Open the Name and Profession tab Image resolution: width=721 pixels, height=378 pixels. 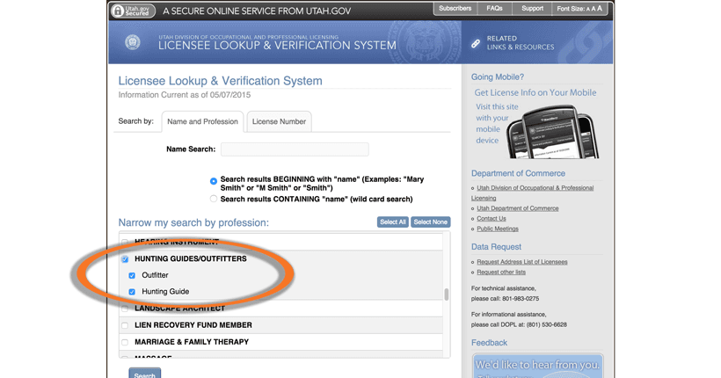[x=202, y=121]
